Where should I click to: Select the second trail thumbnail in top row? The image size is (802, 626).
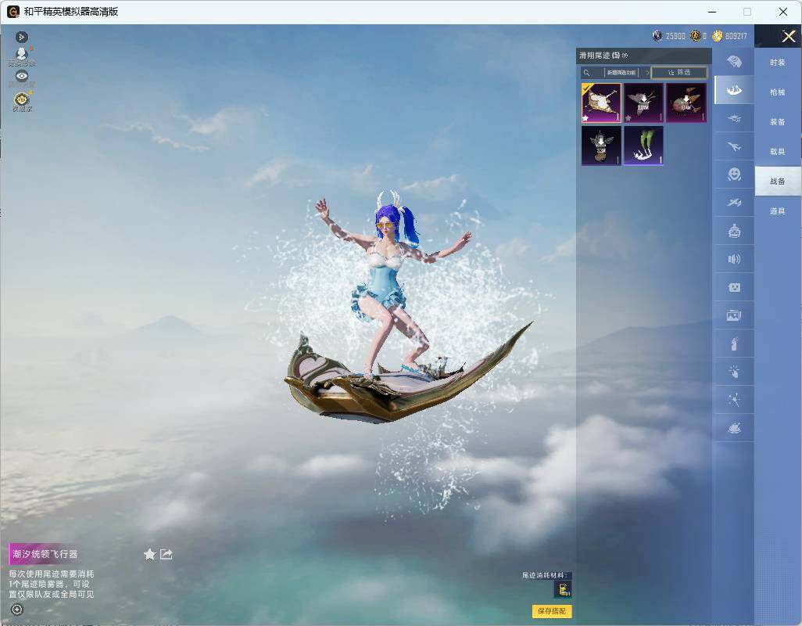click(643, 103)
